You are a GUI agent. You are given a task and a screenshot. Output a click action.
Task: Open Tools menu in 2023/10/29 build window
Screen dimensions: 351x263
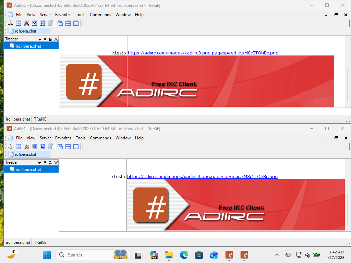[x=81, y=138]
